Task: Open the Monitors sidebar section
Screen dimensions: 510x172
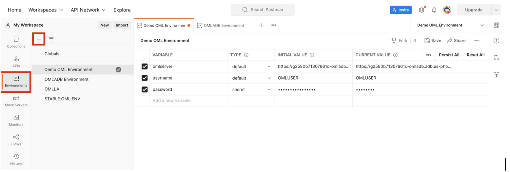Action: (x=16, y=120)
